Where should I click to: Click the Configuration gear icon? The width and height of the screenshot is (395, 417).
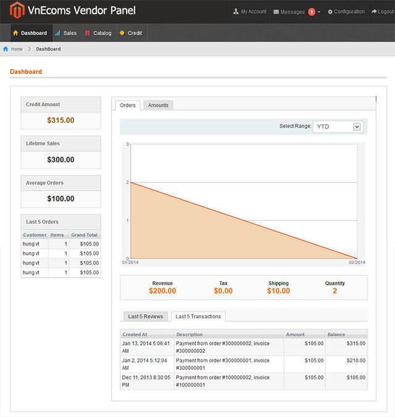[x=330, y=12]
